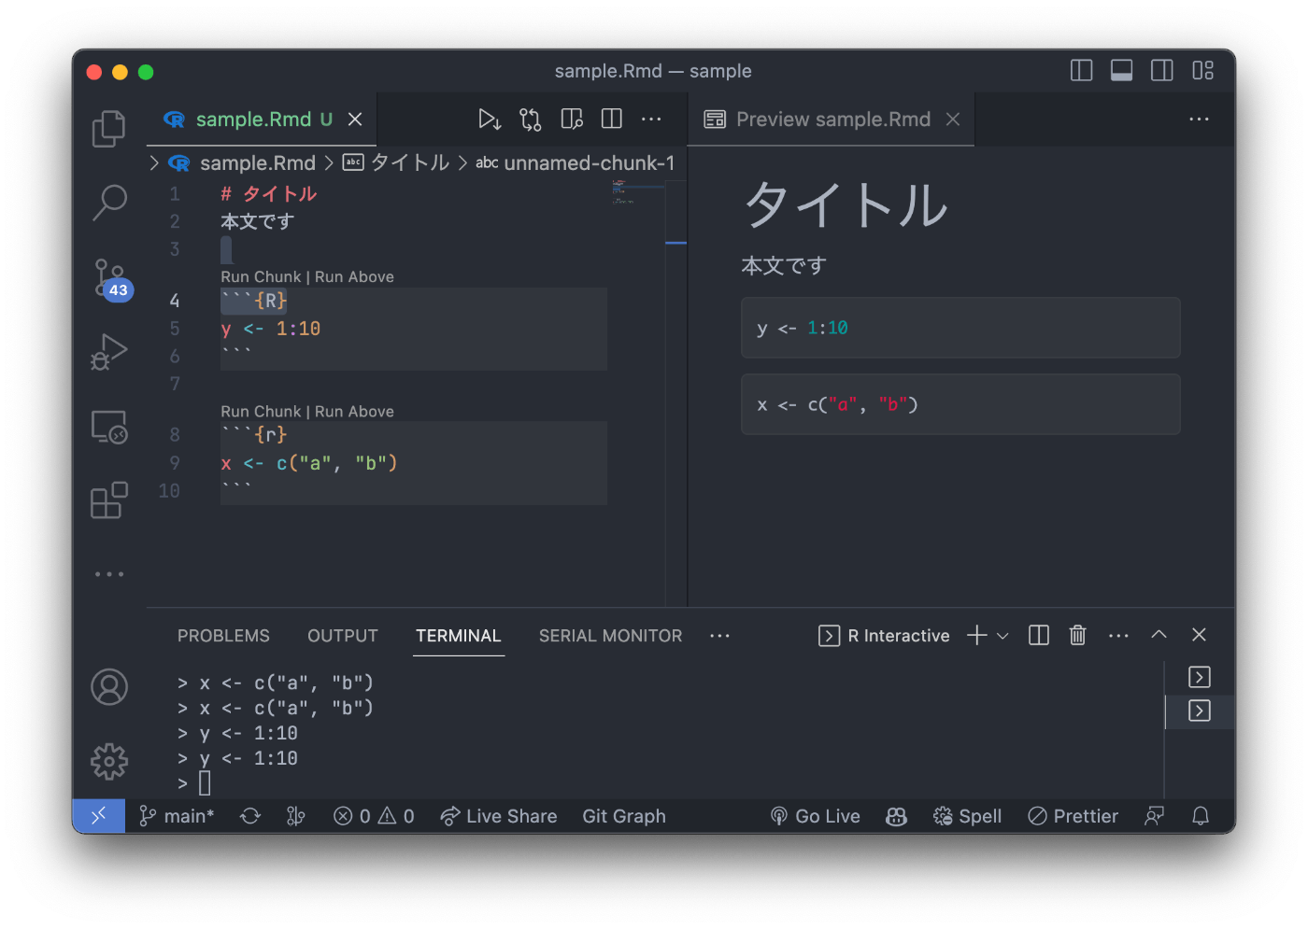Select the R Interactive terminal label

[x=885, y=636]
